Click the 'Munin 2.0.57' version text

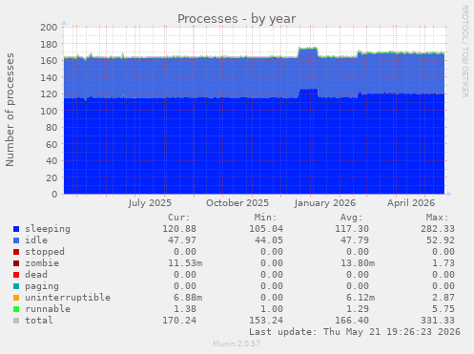[x=237, y=344]
